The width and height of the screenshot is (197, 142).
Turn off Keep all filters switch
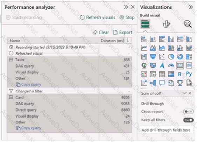(x=188, y=120)
